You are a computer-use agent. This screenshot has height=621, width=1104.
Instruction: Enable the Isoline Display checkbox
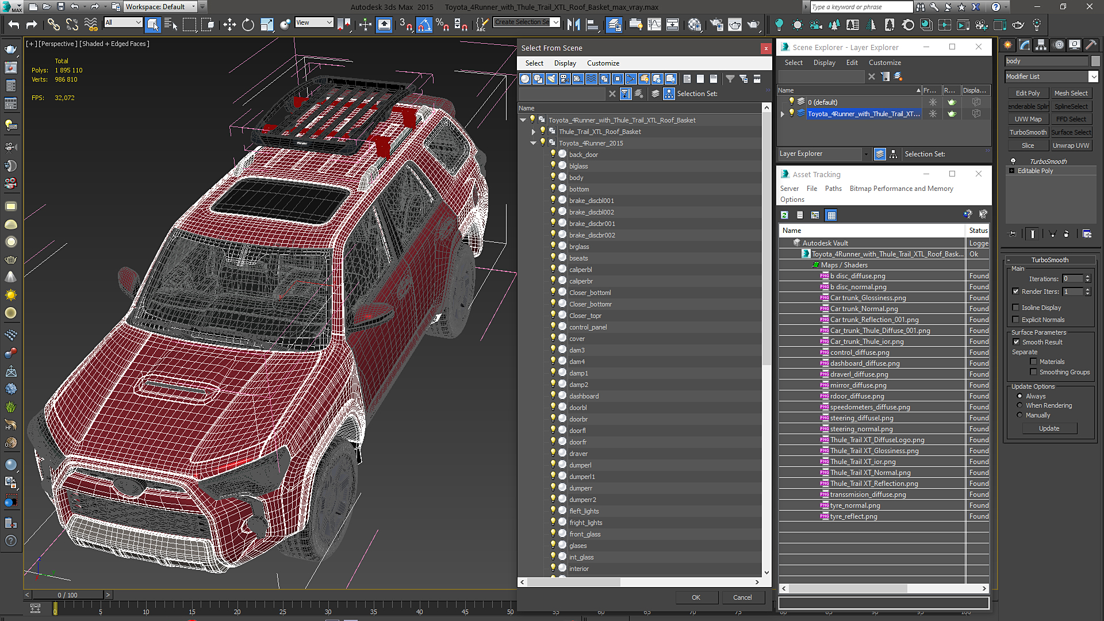pos(1015,308)
